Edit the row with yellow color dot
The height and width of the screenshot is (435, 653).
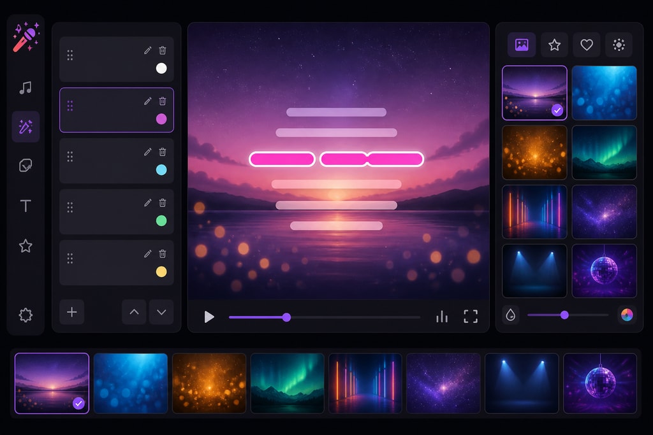tap(148, 253)
